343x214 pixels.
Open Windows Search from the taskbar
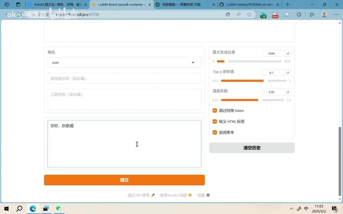19,208
